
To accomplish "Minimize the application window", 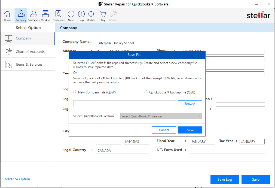I will click(257, 4).
